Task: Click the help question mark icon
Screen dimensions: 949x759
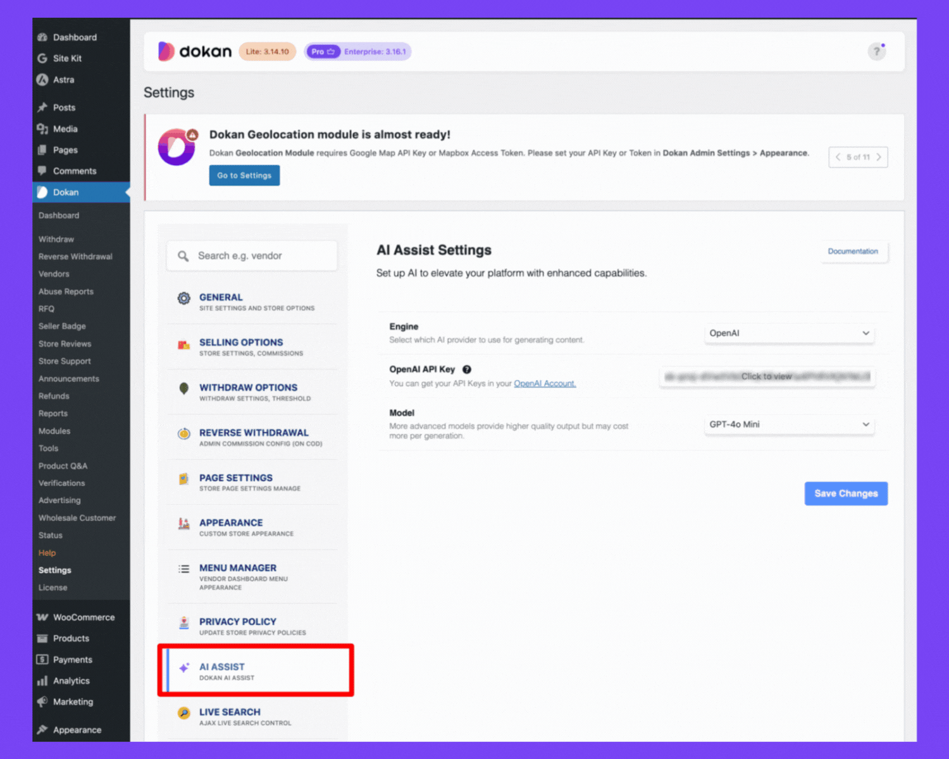Action: click(x=876, y=51)
